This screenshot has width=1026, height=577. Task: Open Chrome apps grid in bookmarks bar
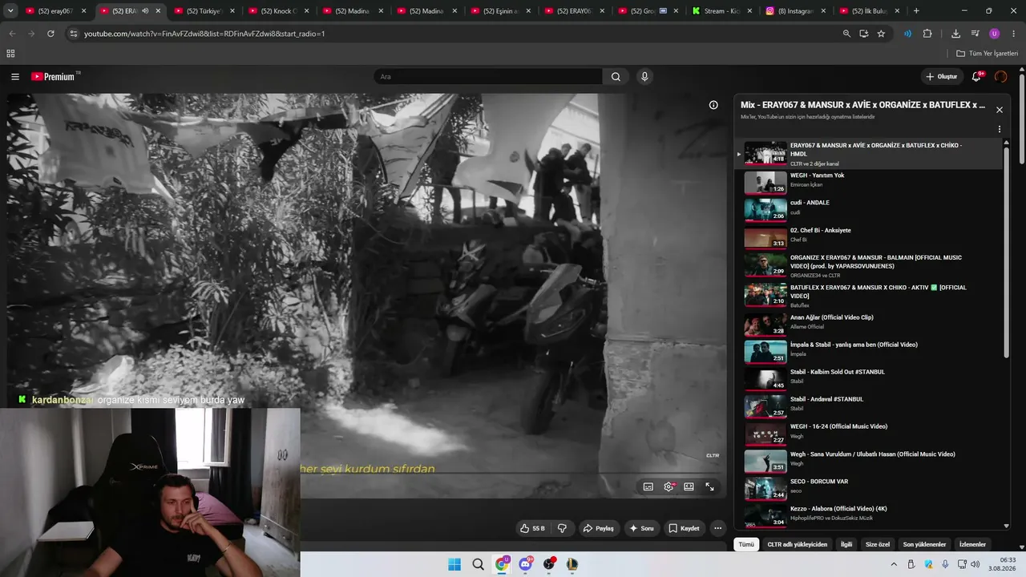(x=10, y=54)
